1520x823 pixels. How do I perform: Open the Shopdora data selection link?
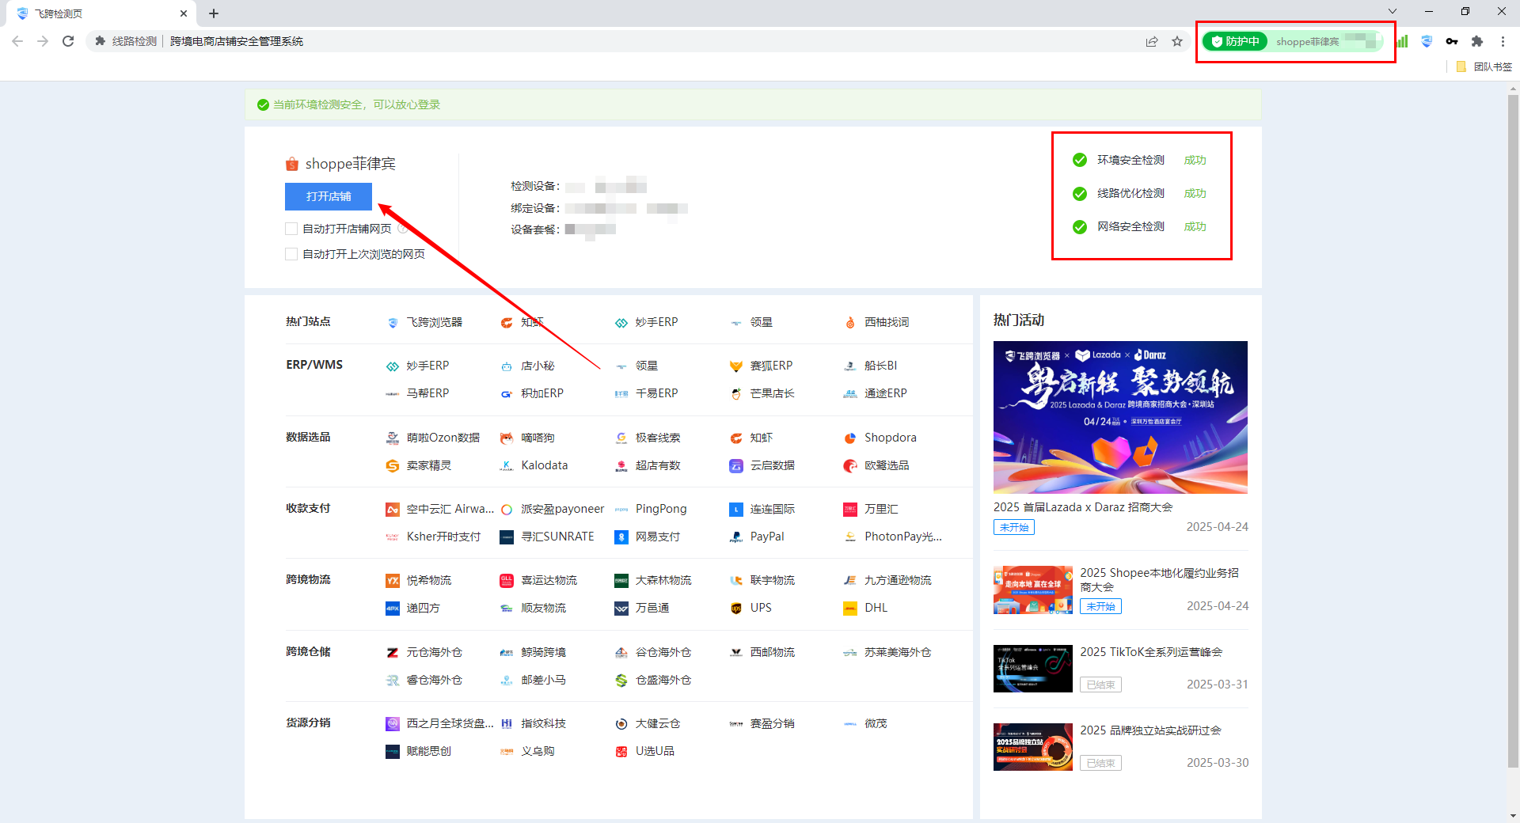click(889, 438)
